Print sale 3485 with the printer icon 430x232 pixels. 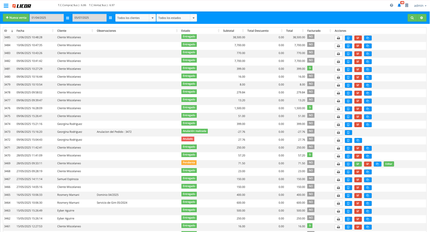click(x=338, y=38)
